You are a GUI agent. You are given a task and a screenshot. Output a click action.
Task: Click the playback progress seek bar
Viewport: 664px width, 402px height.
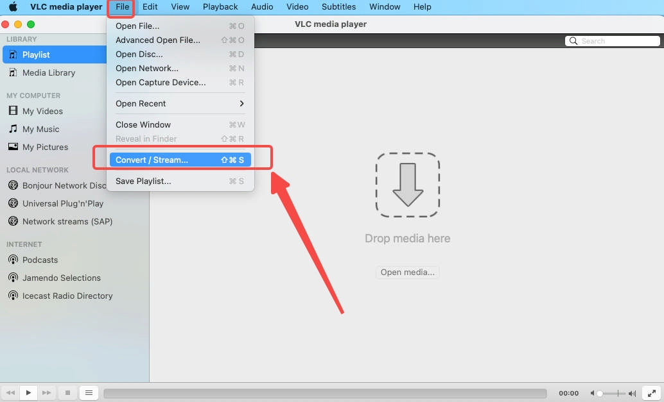point(325,393)
